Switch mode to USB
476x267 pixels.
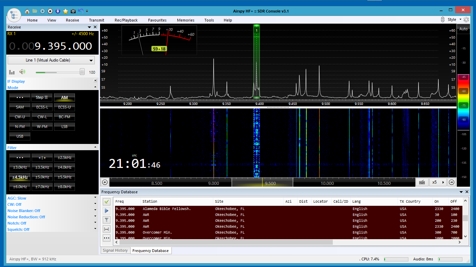pyautogui.click(x=20, y=136)
